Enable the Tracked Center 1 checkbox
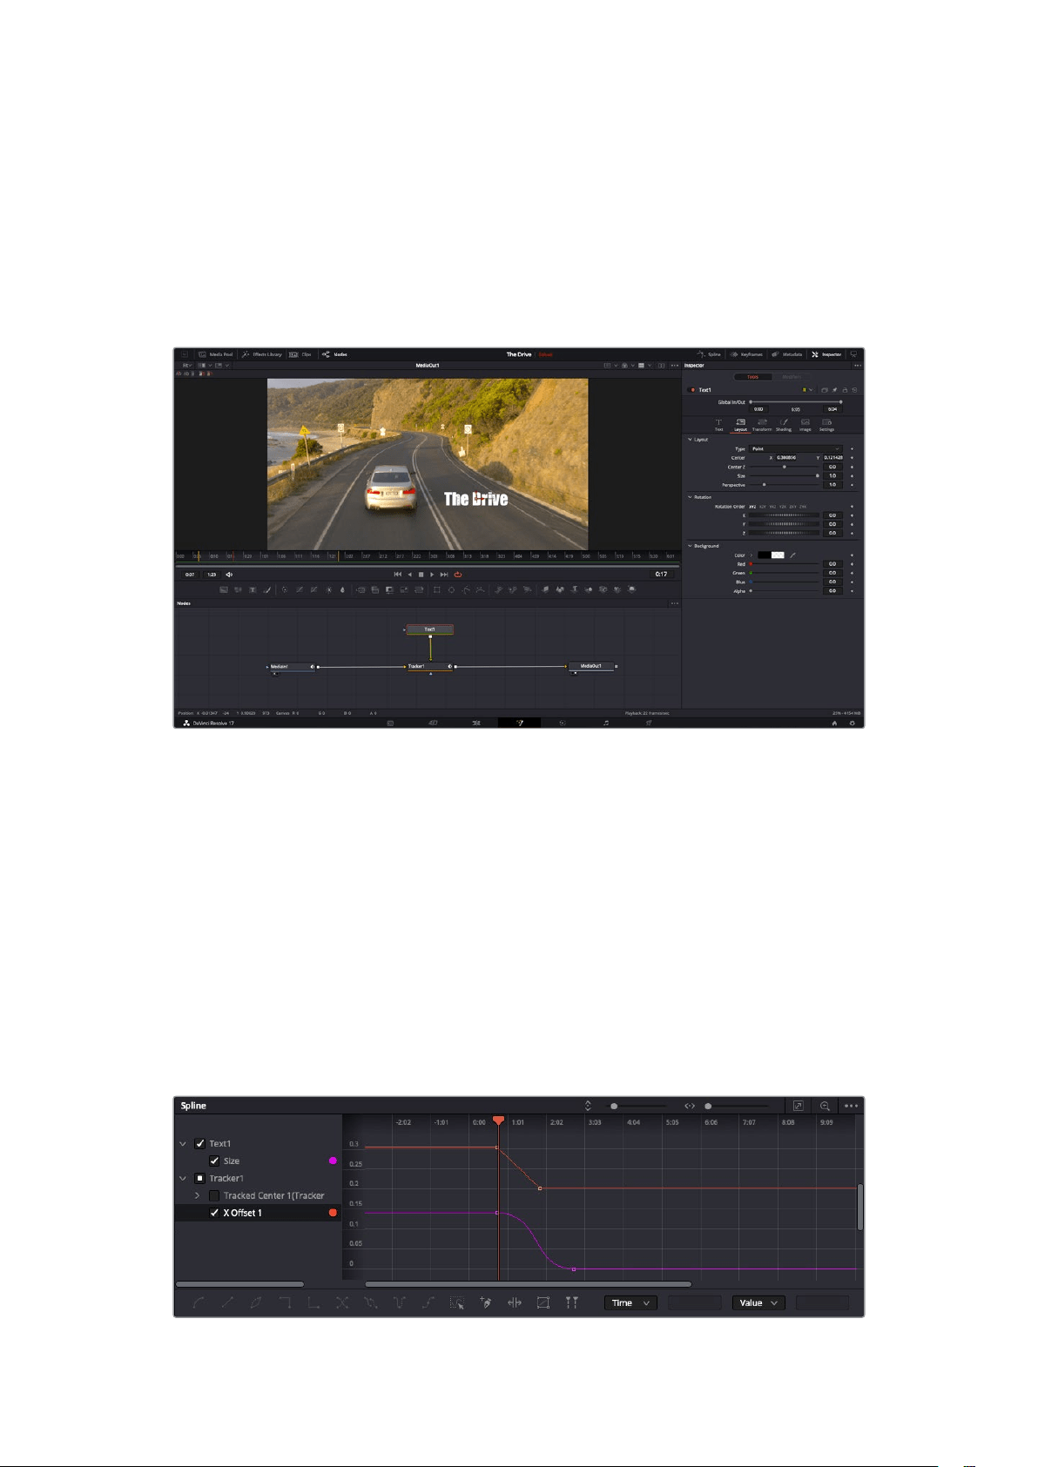Viewport: 1038px width, 1467px height. pos(214,1196)
